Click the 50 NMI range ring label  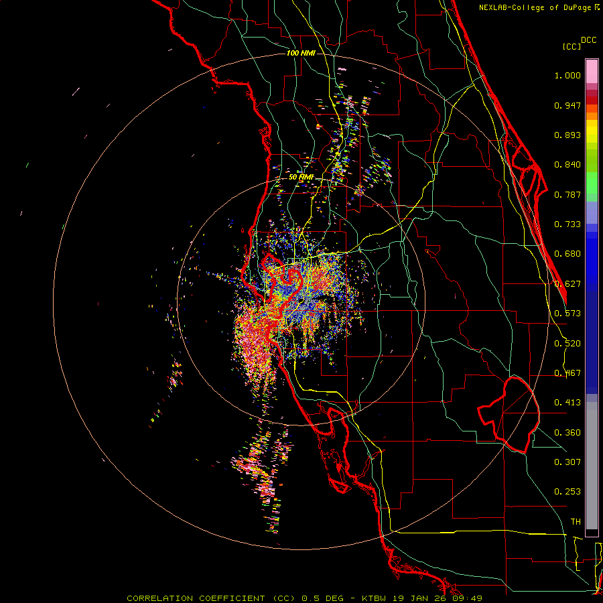point(301,177)
